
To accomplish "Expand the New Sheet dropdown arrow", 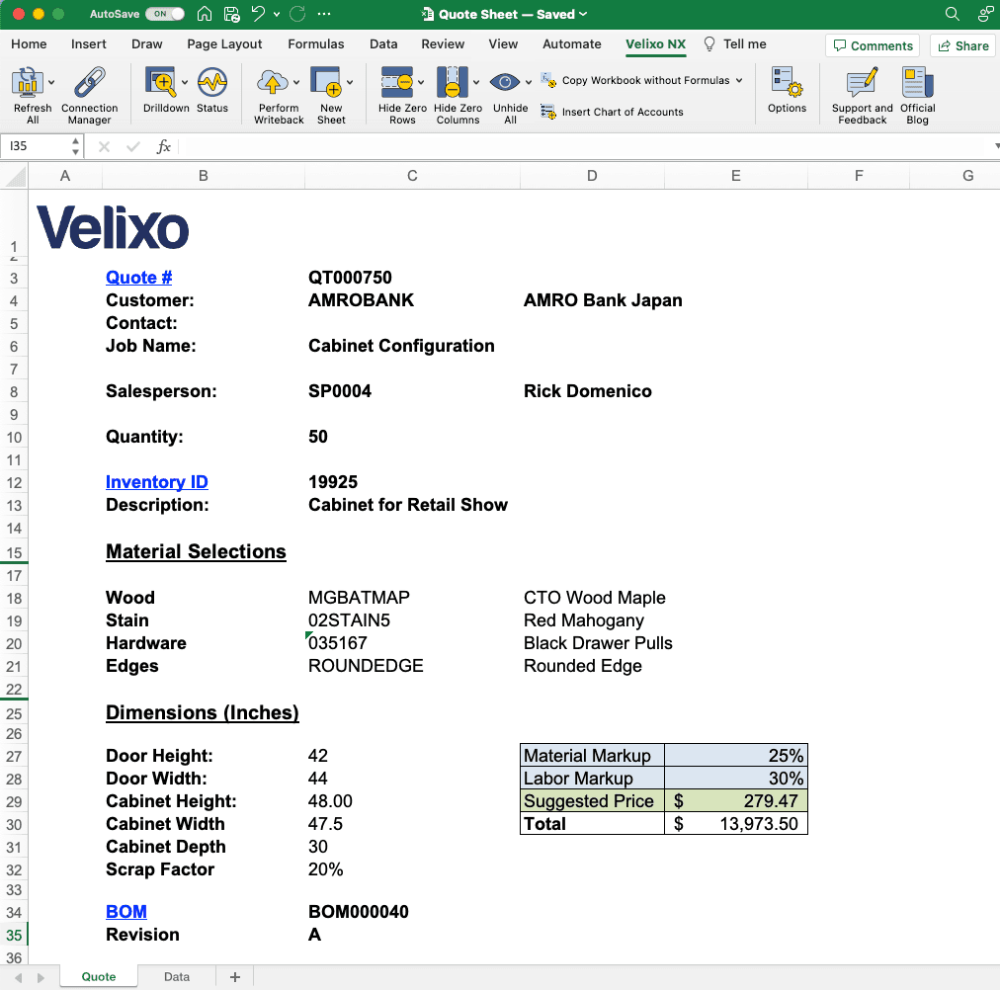I will click(x=350, y=82).
